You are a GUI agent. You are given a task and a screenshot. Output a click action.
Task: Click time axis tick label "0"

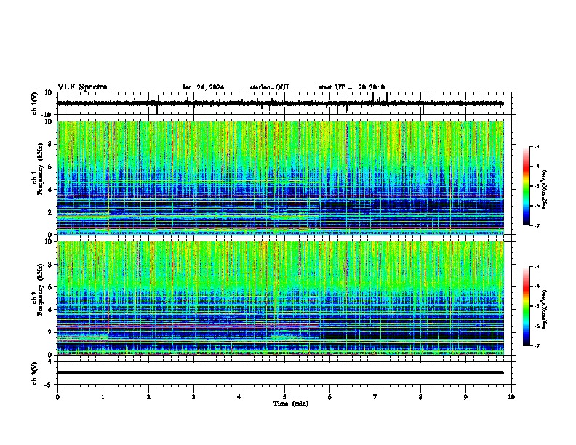(57, 397)
